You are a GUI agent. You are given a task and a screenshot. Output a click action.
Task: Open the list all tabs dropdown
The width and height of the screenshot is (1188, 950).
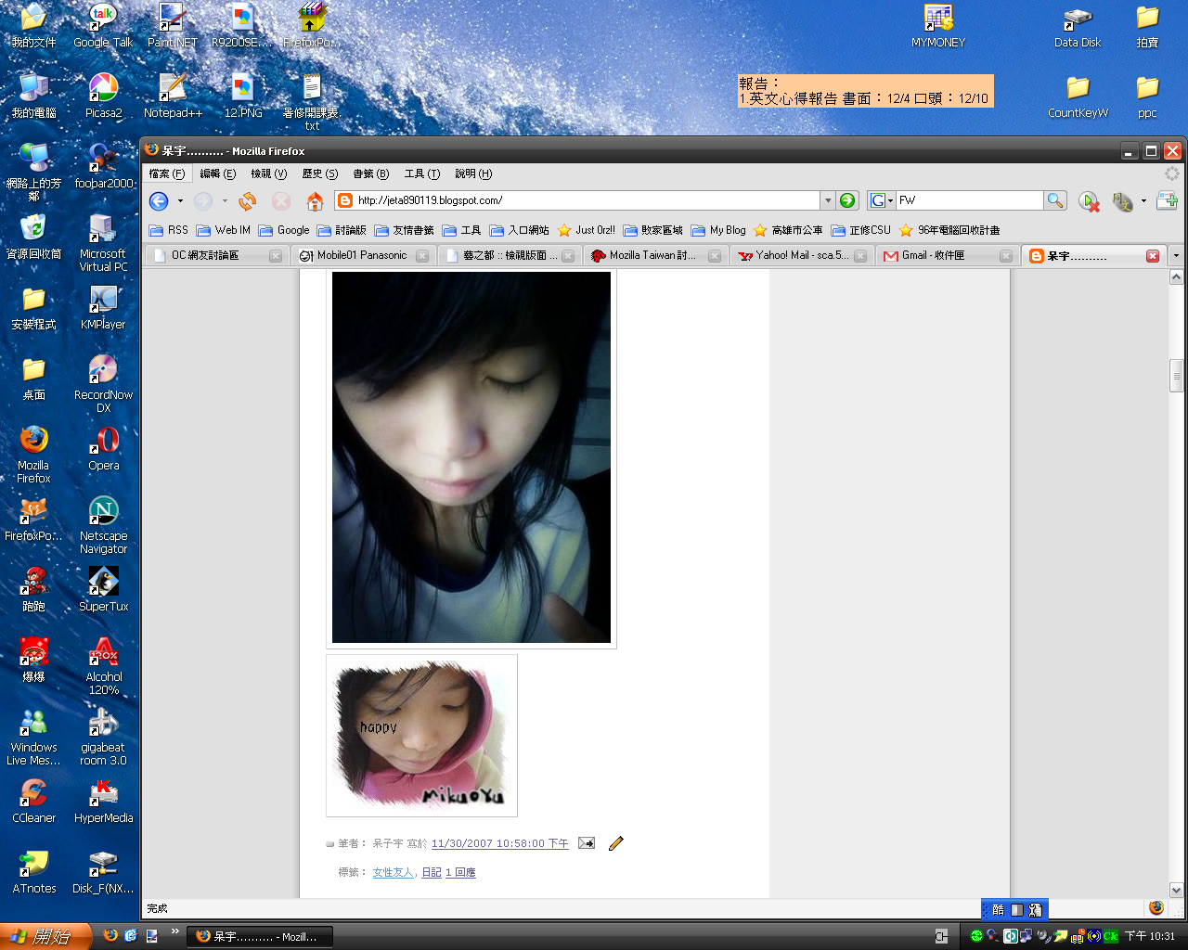1176,256
